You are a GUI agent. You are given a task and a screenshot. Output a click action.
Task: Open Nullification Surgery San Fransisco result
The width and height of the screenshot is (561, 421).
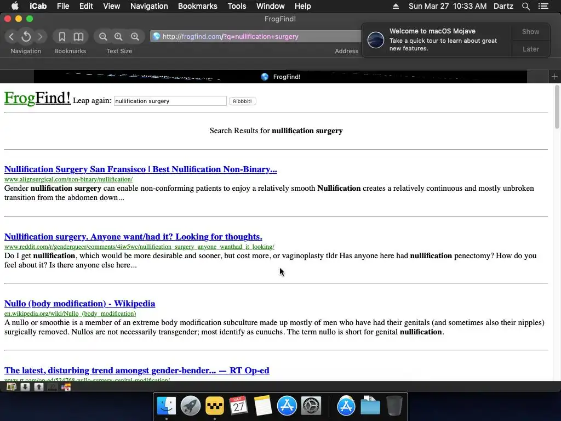[141, 169]
